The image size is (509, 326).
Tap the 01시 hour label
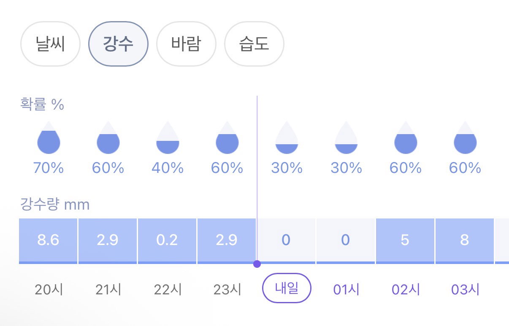346,290
